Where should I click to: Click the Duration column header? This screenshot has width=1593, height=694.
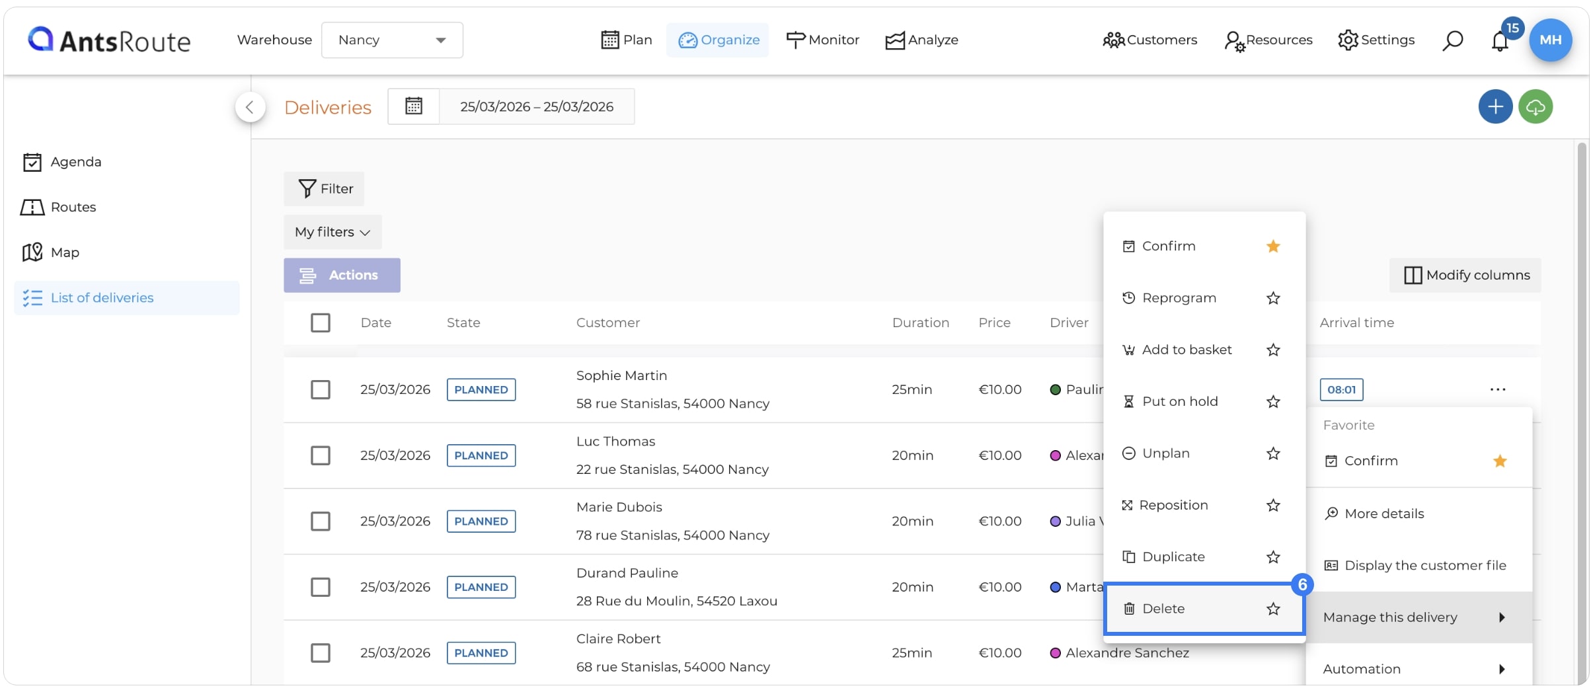click(920, 323)
